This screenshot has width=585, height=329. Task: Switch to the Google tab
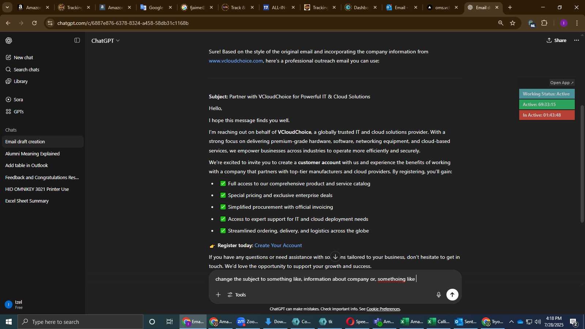tap(156, 7)
